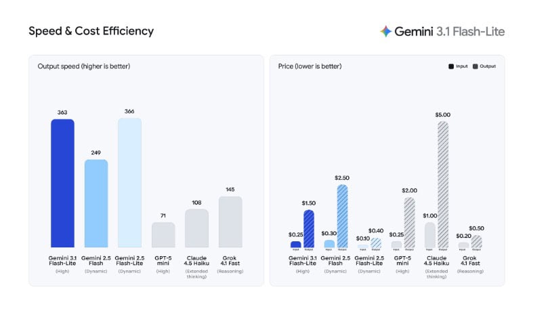Click the Price (lower is better) heading
Viewport: 533px width, 319px height.
pos(310,66)
